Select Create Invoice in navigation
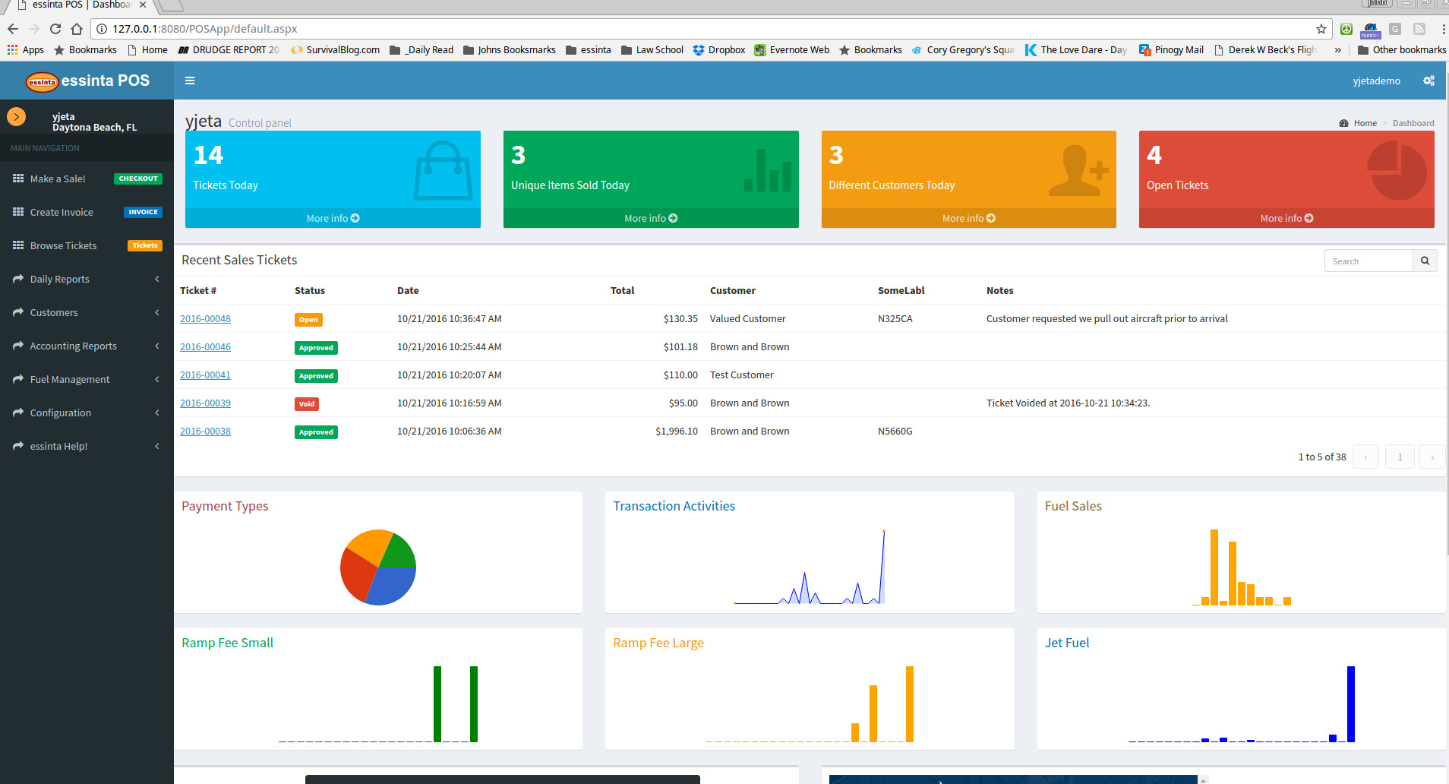1449x784 pixels. pos(62,212)
